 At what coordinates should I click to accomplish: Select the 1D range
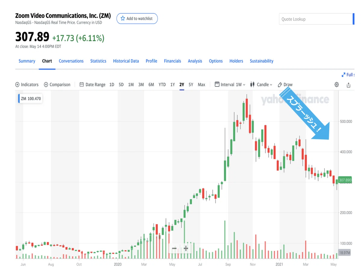coord(112,85)
